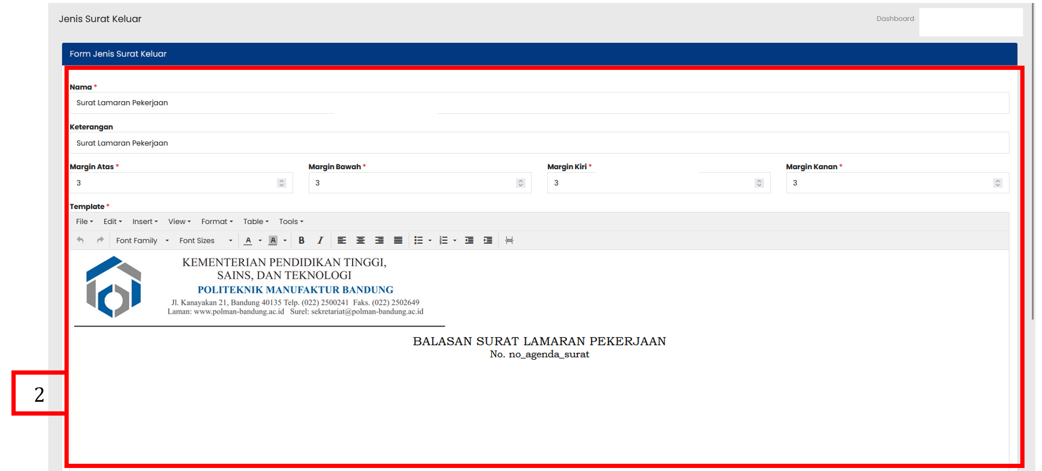Click the Nama input field
Image resolution: width=1042 pixels, height=471 pixels.
539,103
